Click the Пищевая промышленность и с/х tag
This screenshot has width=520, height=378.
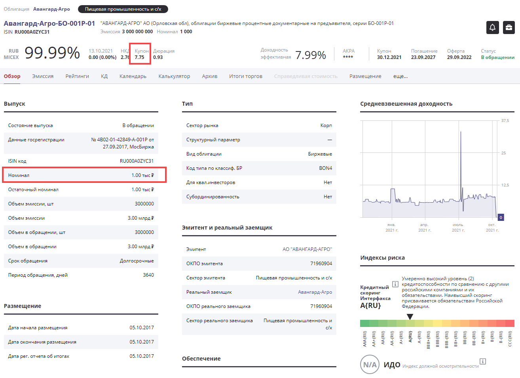click(x=123, y=9)
